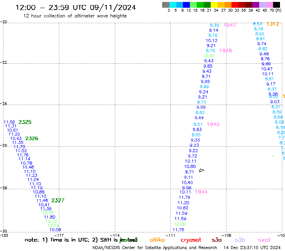Viewport: 285px width, 251px height.
Task: Click the green time label 2326
Action: tap(32, 139)
